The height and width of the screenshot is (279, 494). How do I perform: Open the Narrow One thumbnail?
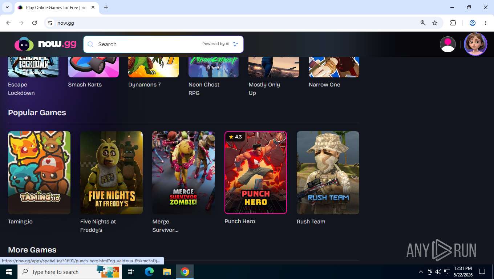pyautogui.click(x=334, y=67)
